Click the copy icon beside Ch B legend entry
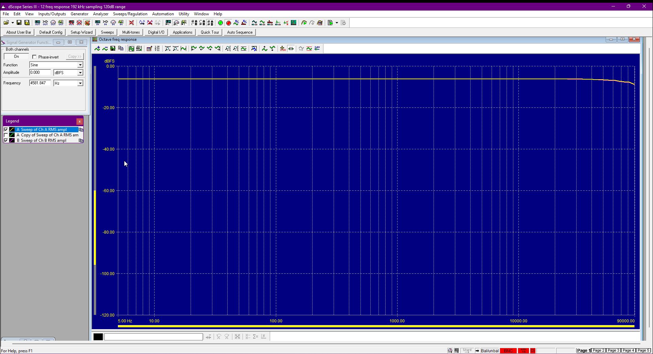This screenshot has width=653, height=354. [81, 140]
